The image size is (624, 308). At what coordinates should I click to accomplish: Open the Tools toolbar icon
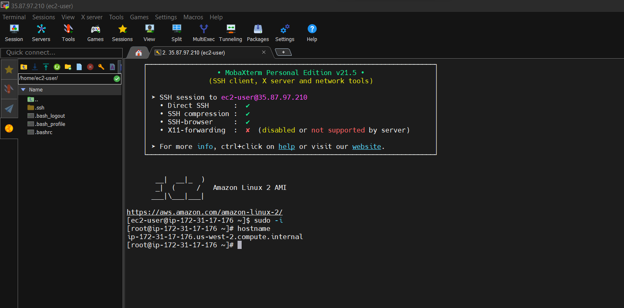(x=68, y=33)
